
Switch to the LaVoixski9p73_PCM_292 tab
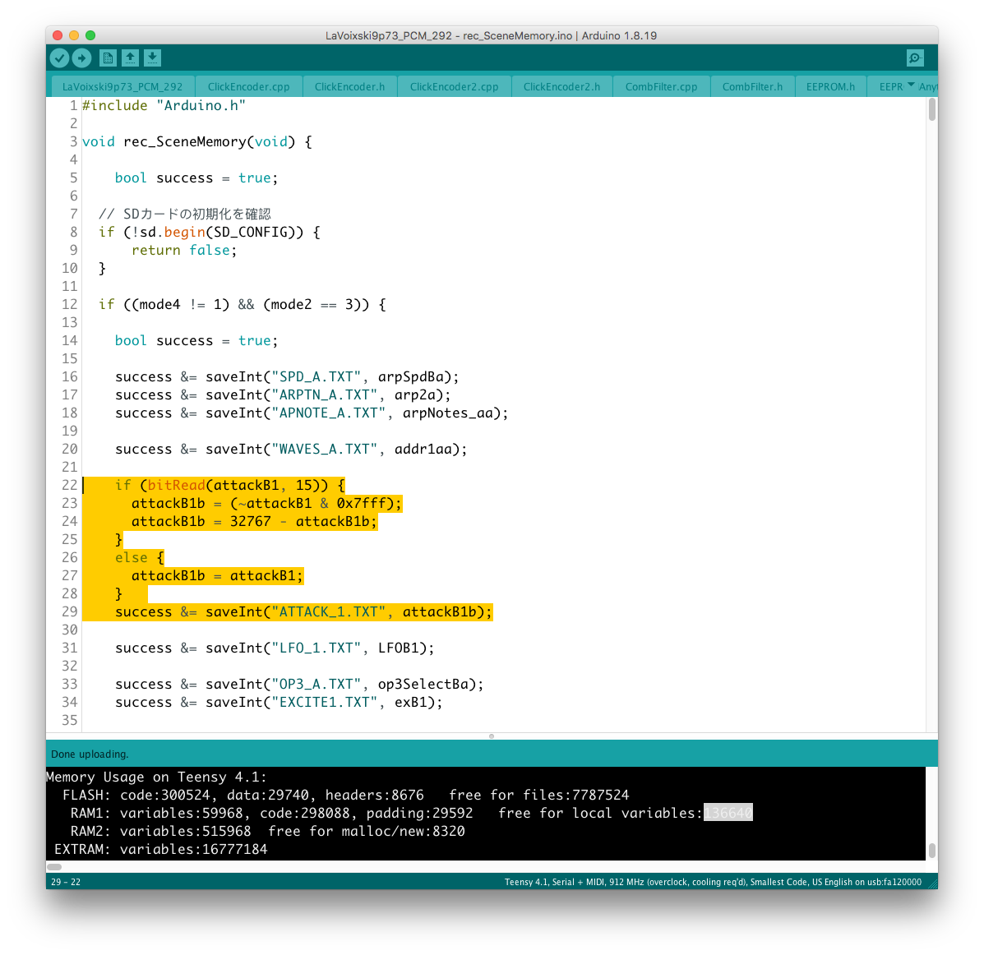[122, 86]
